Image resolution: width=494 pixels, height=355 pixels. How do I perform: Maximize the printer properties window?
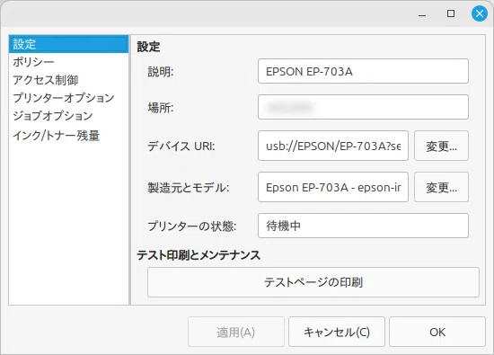click(x=451, y=13)
